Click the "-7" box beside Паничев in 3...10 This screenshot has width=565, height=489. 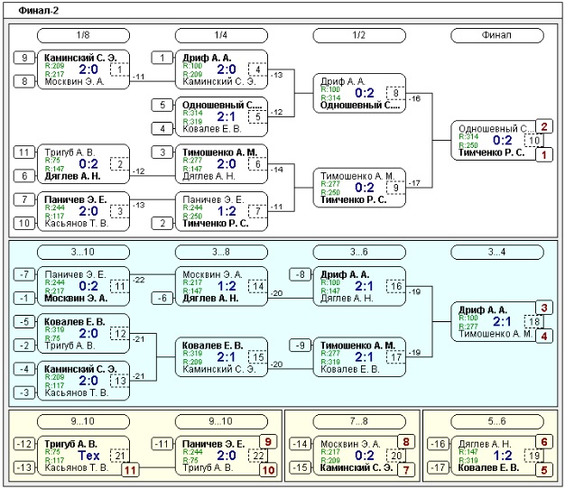click(24, 274)
